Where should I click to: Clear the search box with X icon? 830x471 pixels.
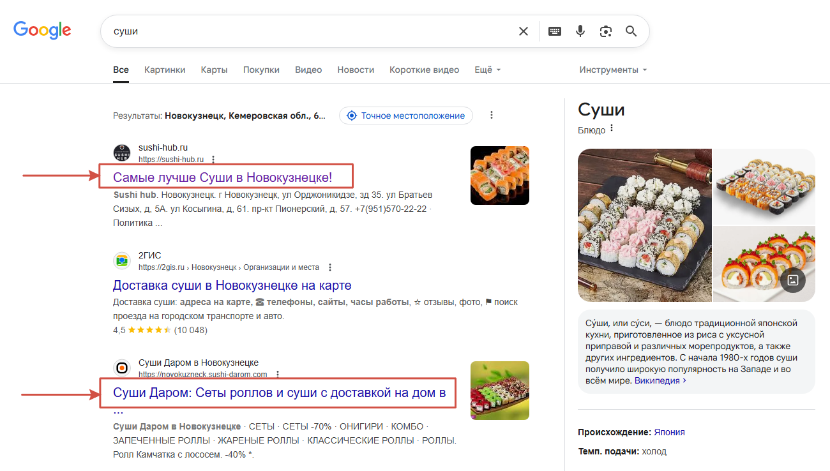click(524, 31)
